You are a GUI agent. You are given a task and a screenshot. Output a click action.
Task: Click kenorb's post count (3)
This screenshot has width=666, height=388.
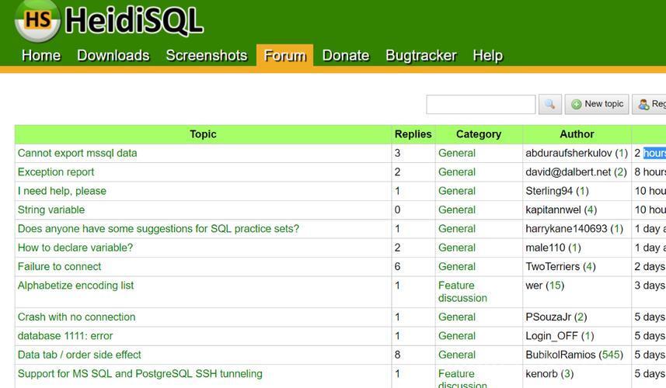pyautogui.click(x=567, y=373)
